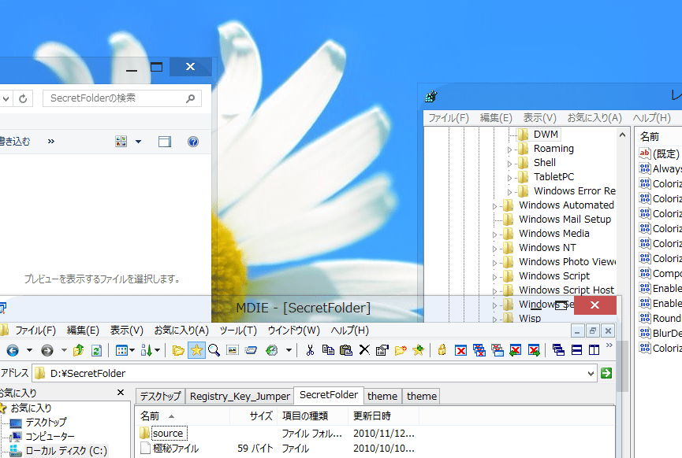682x458 pixels.
Task: Open the MDIE address bar dropdown
Action: 591,373
